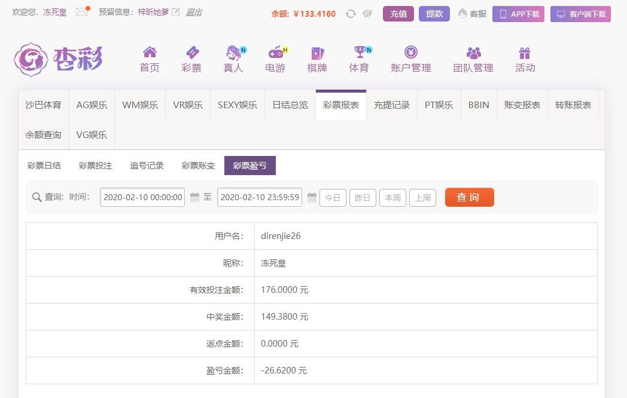Switch to the 彩票投注 sub-tab

(x=95, y=166)
